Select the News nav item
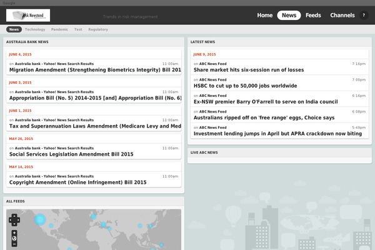The height and width of the screenshot is (250, 375). pyautogui.click(x=289, y=15)
